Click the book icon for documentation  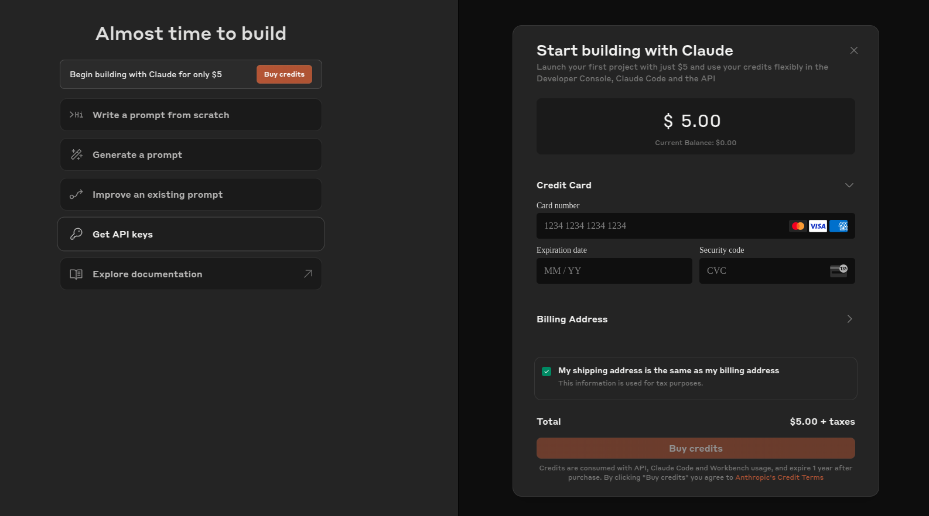76,274
